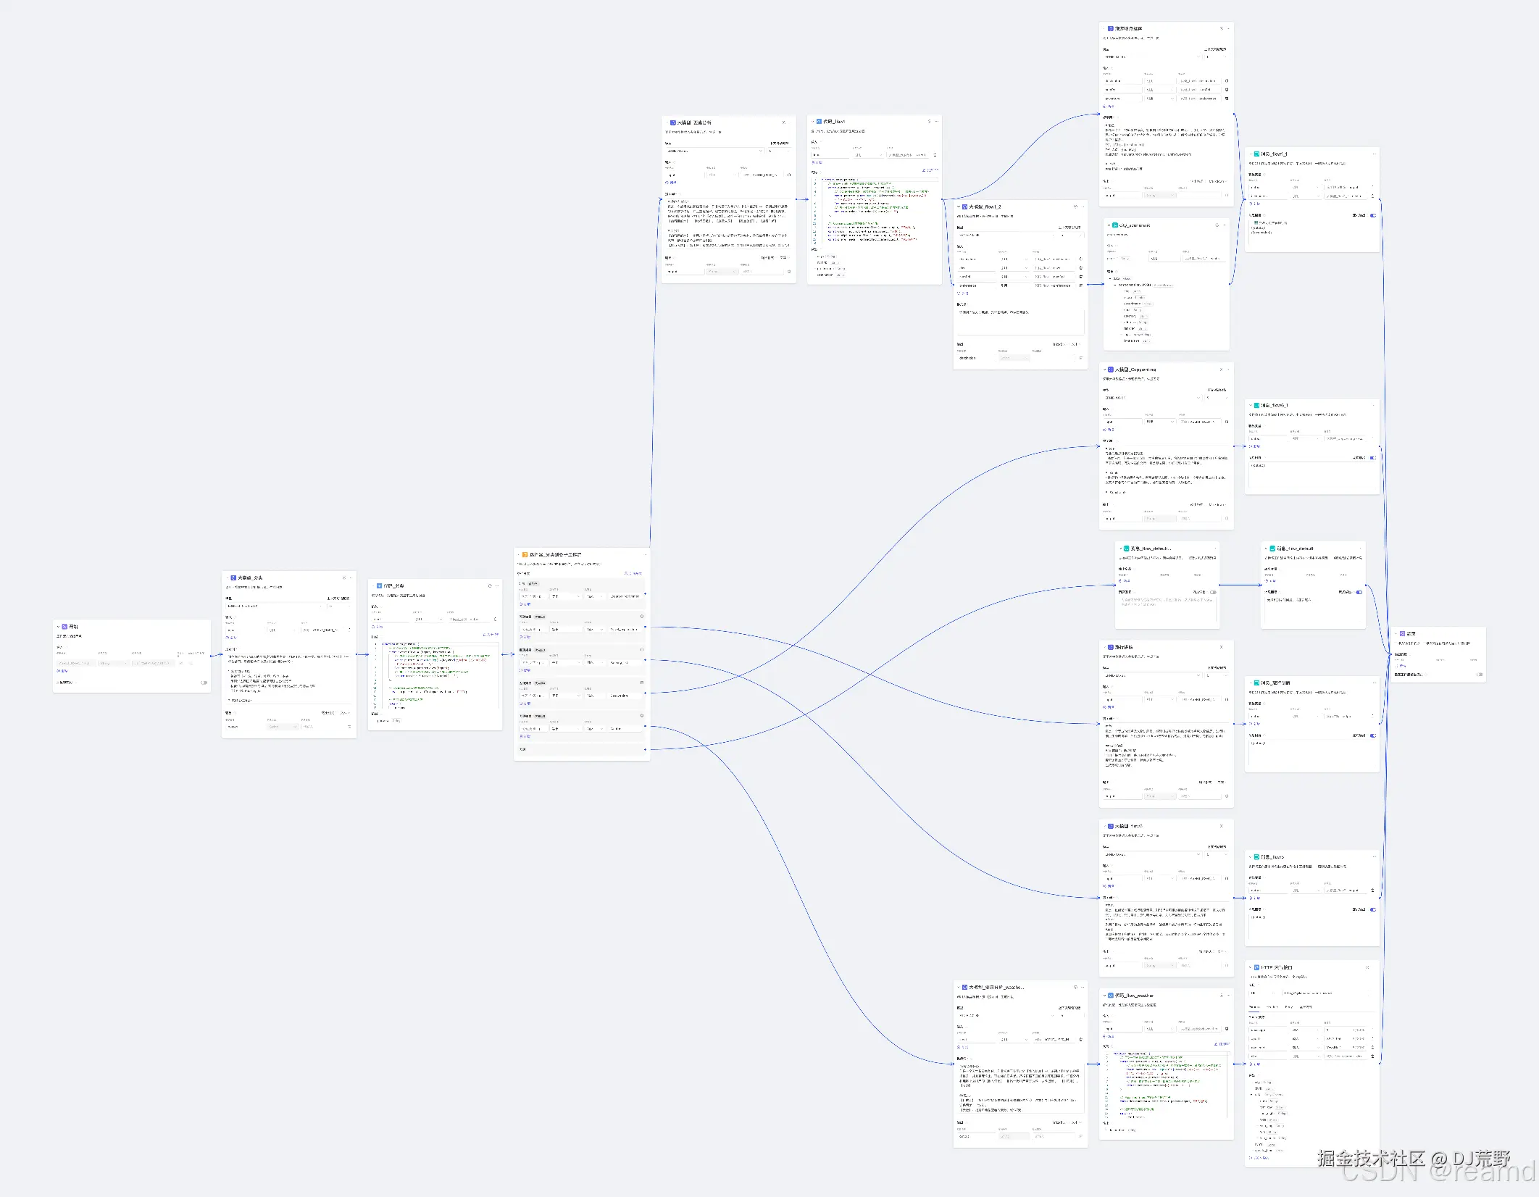The image size is (1539, 1197).
Task: Click the HTTP 天气接口 node icon
Action: pyautogui.click(x=1256, y=967)
